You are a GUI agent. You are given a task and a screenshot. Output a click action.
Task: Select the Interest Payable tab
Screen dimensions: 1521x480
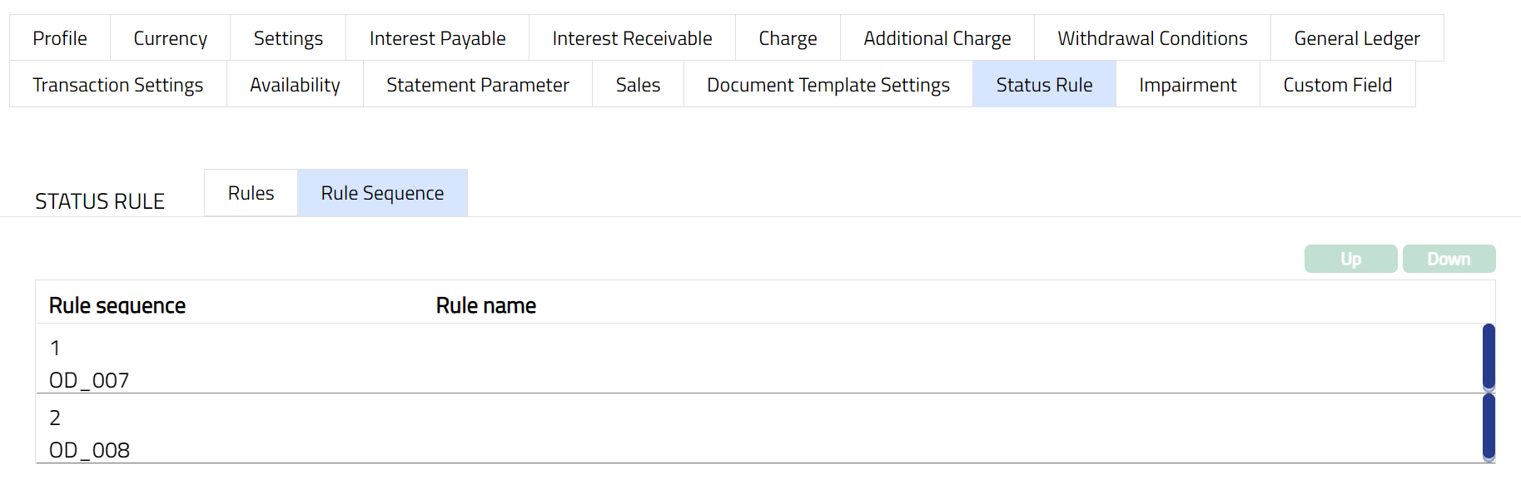pos(437,38)
